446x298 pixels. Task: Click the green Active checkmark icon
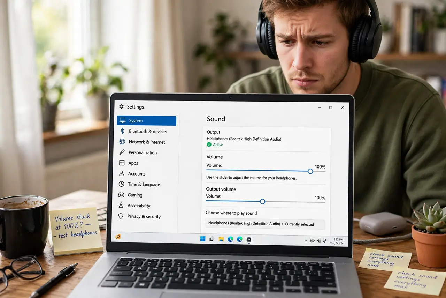[x=209, y=144]
